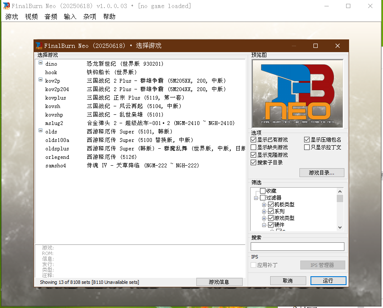The image size is (383, 308).
Task: Check the 收藏 filter checkbox
Action: tap(263, 191)
